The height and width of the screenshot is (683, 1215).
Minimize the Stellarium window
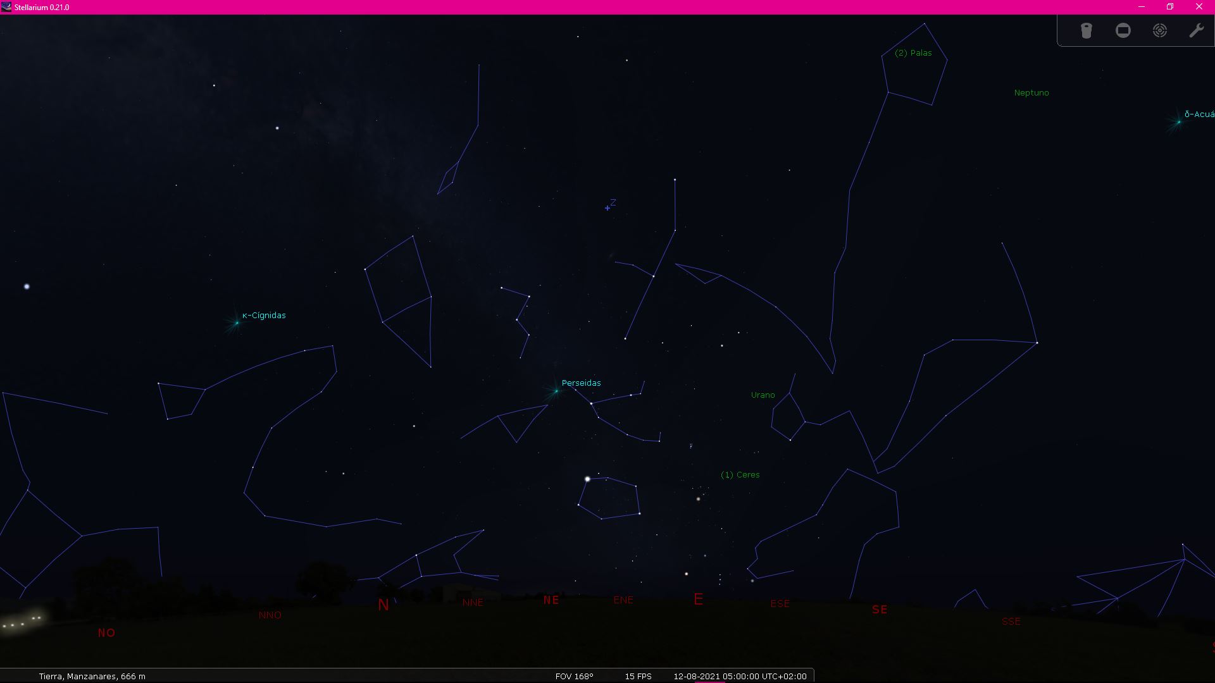pyautogui.click(x=1141, y=7)
